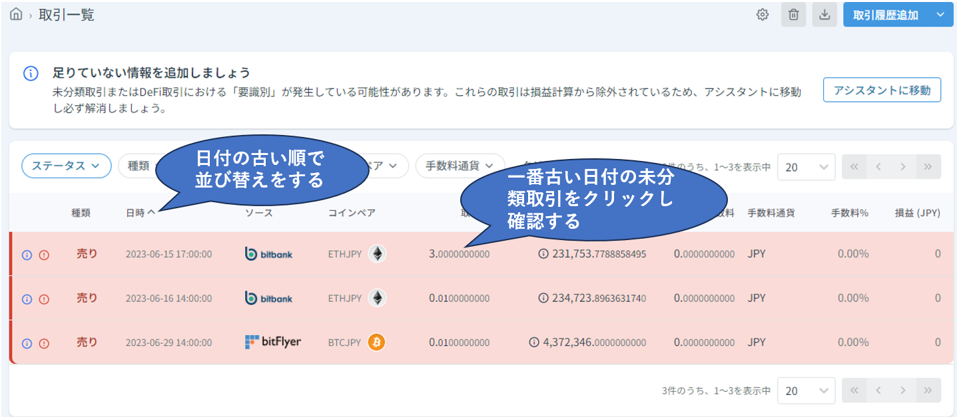This screenshot has height=417, width=957.
Task: Open top page-size dropdown showing 20
Action: click(x=806, y=167)
